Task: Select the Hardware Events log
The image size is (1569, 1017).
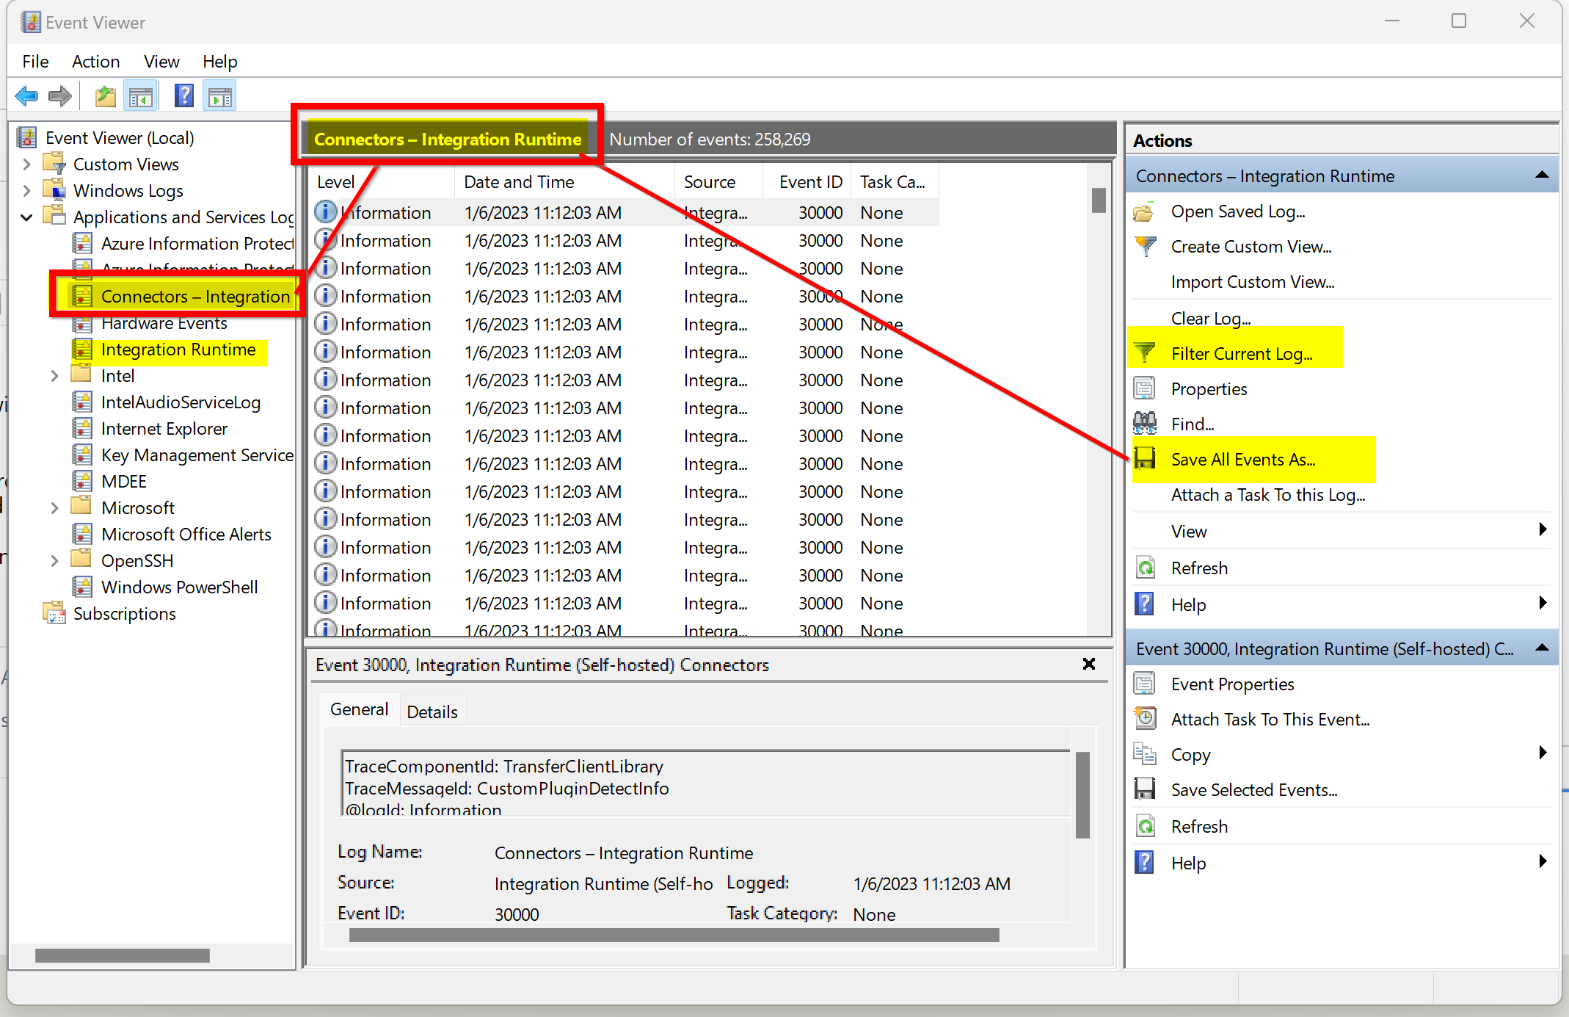Action: (164, 323)
